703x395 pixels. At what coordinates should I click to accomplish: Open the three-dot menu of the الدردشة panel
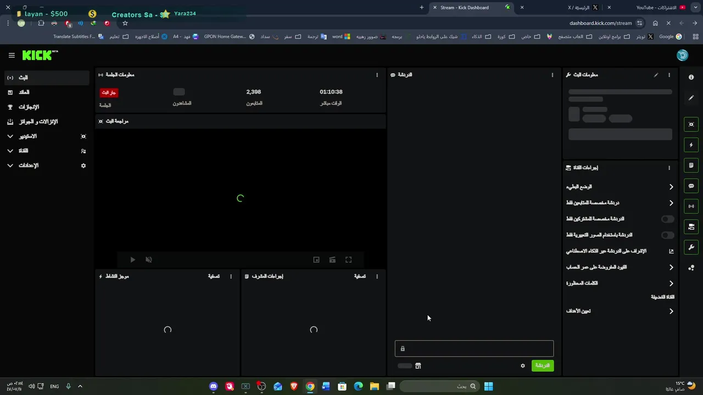point(553,75)
